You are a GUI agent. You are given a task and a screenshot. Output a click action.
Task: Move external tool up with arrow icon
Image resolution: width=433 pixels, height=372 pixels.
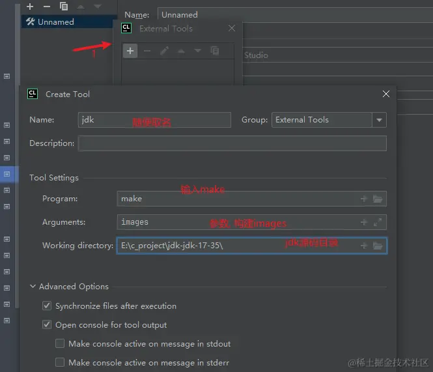pos(181,51)
